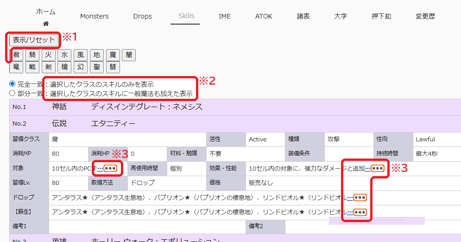Viewport: 461px width, 242px height.
Task: Filter by class 騎
Action: pos(32,55)
